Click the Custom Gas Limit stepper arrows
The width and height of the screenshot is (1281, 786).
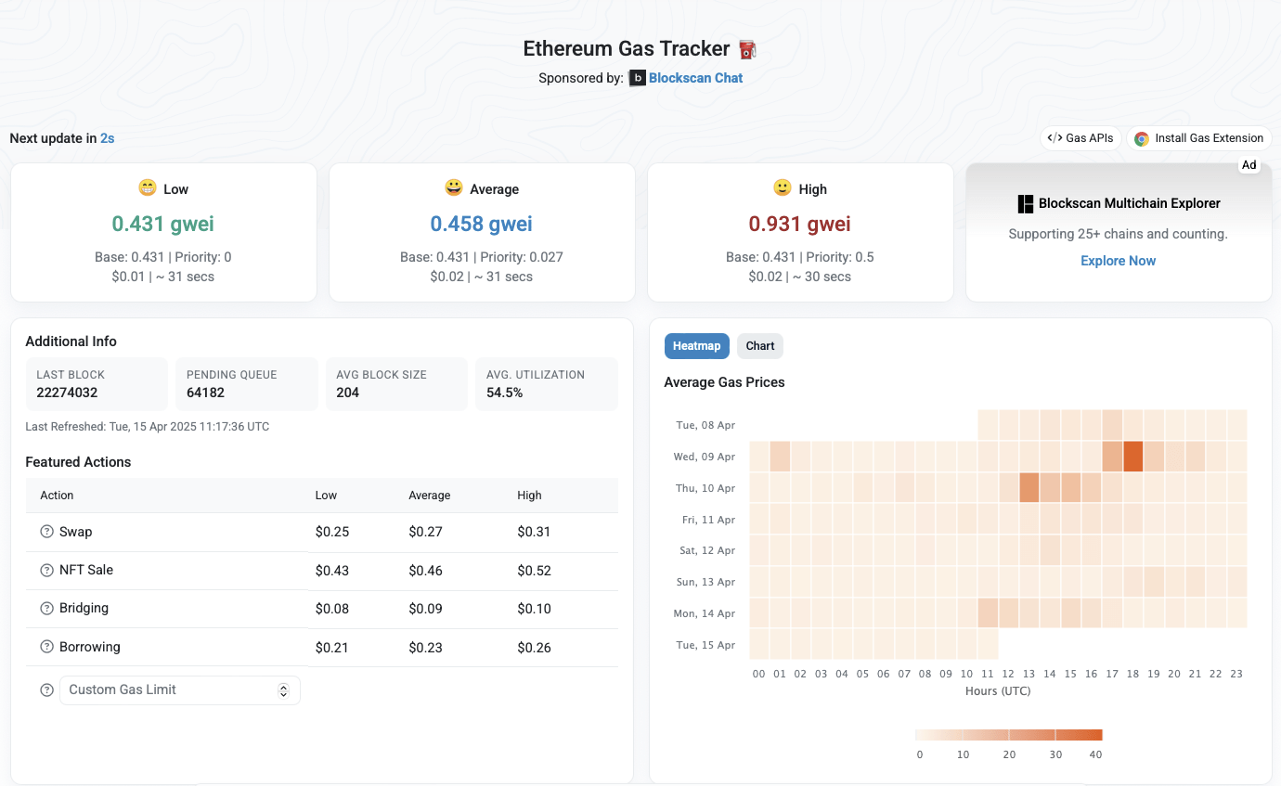click(283, 690)
